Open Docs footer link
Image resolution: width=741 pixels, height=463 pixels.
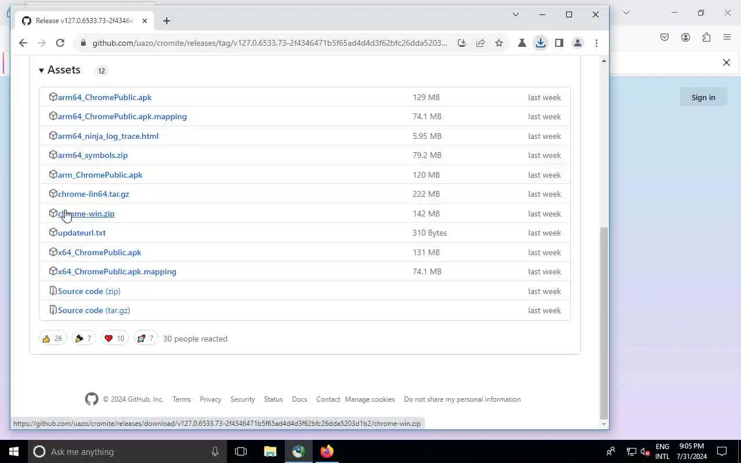[x=299, y=399]
